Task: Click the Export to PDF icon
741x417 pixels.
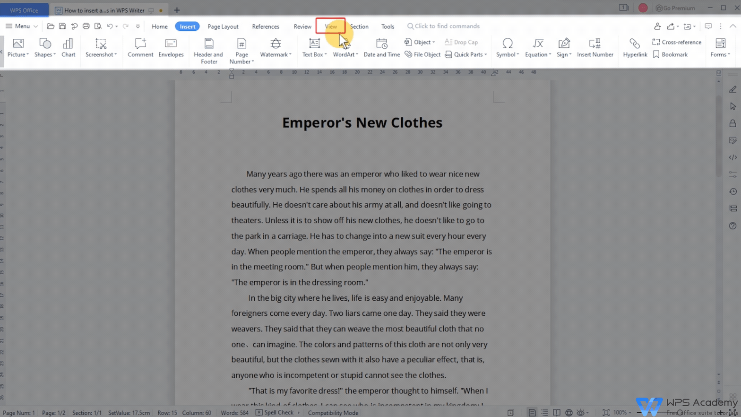Action: (x=74, y=26)
